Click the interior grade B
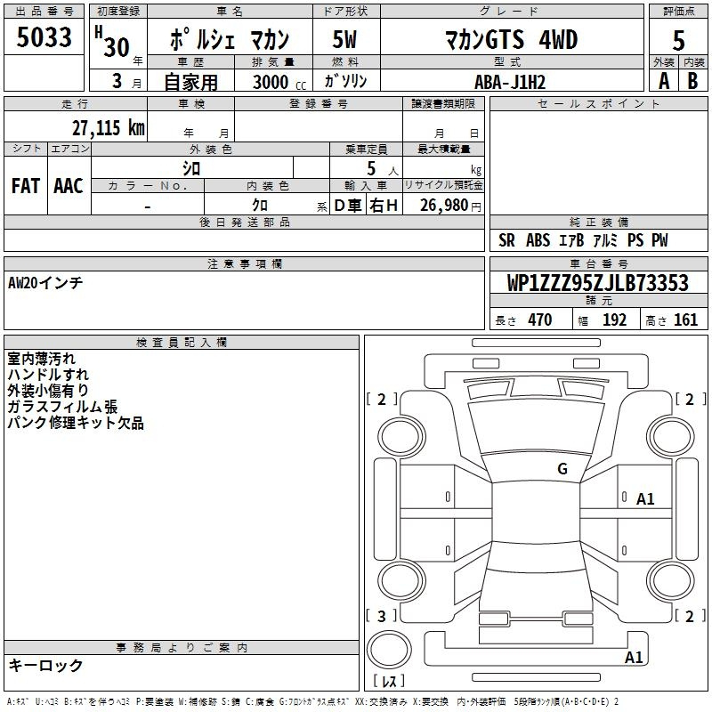The width and height of the screenshot is (712, 712). [x=692, y=81]
